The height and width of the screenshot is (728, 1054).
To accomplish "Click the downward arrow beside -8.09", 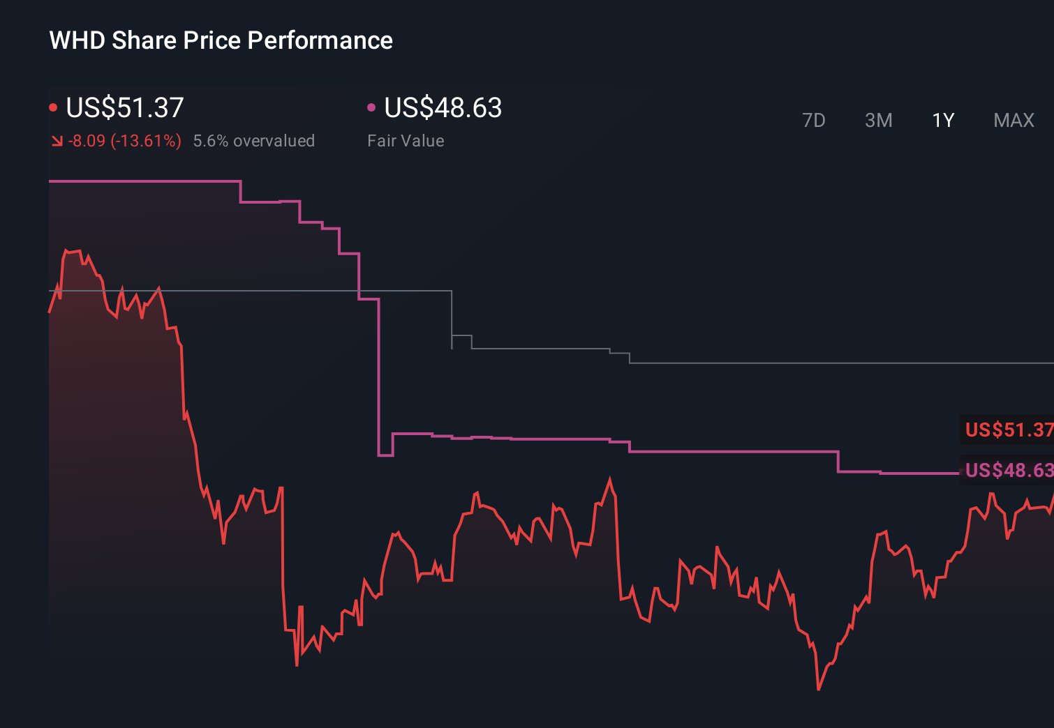I will 56,141.
